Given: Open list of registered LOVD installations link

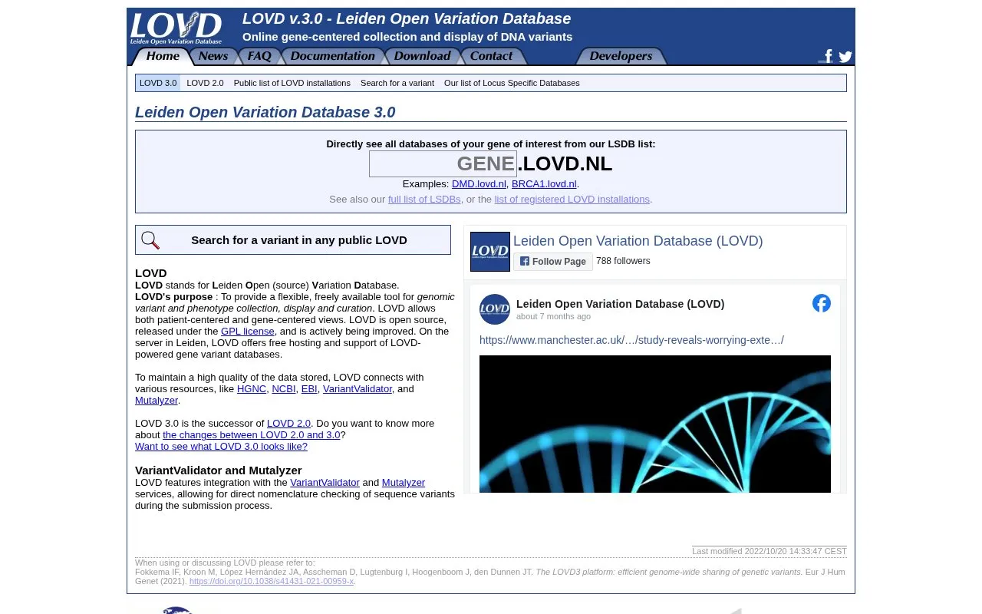Looking at the screenshot, I should (572, 200).
